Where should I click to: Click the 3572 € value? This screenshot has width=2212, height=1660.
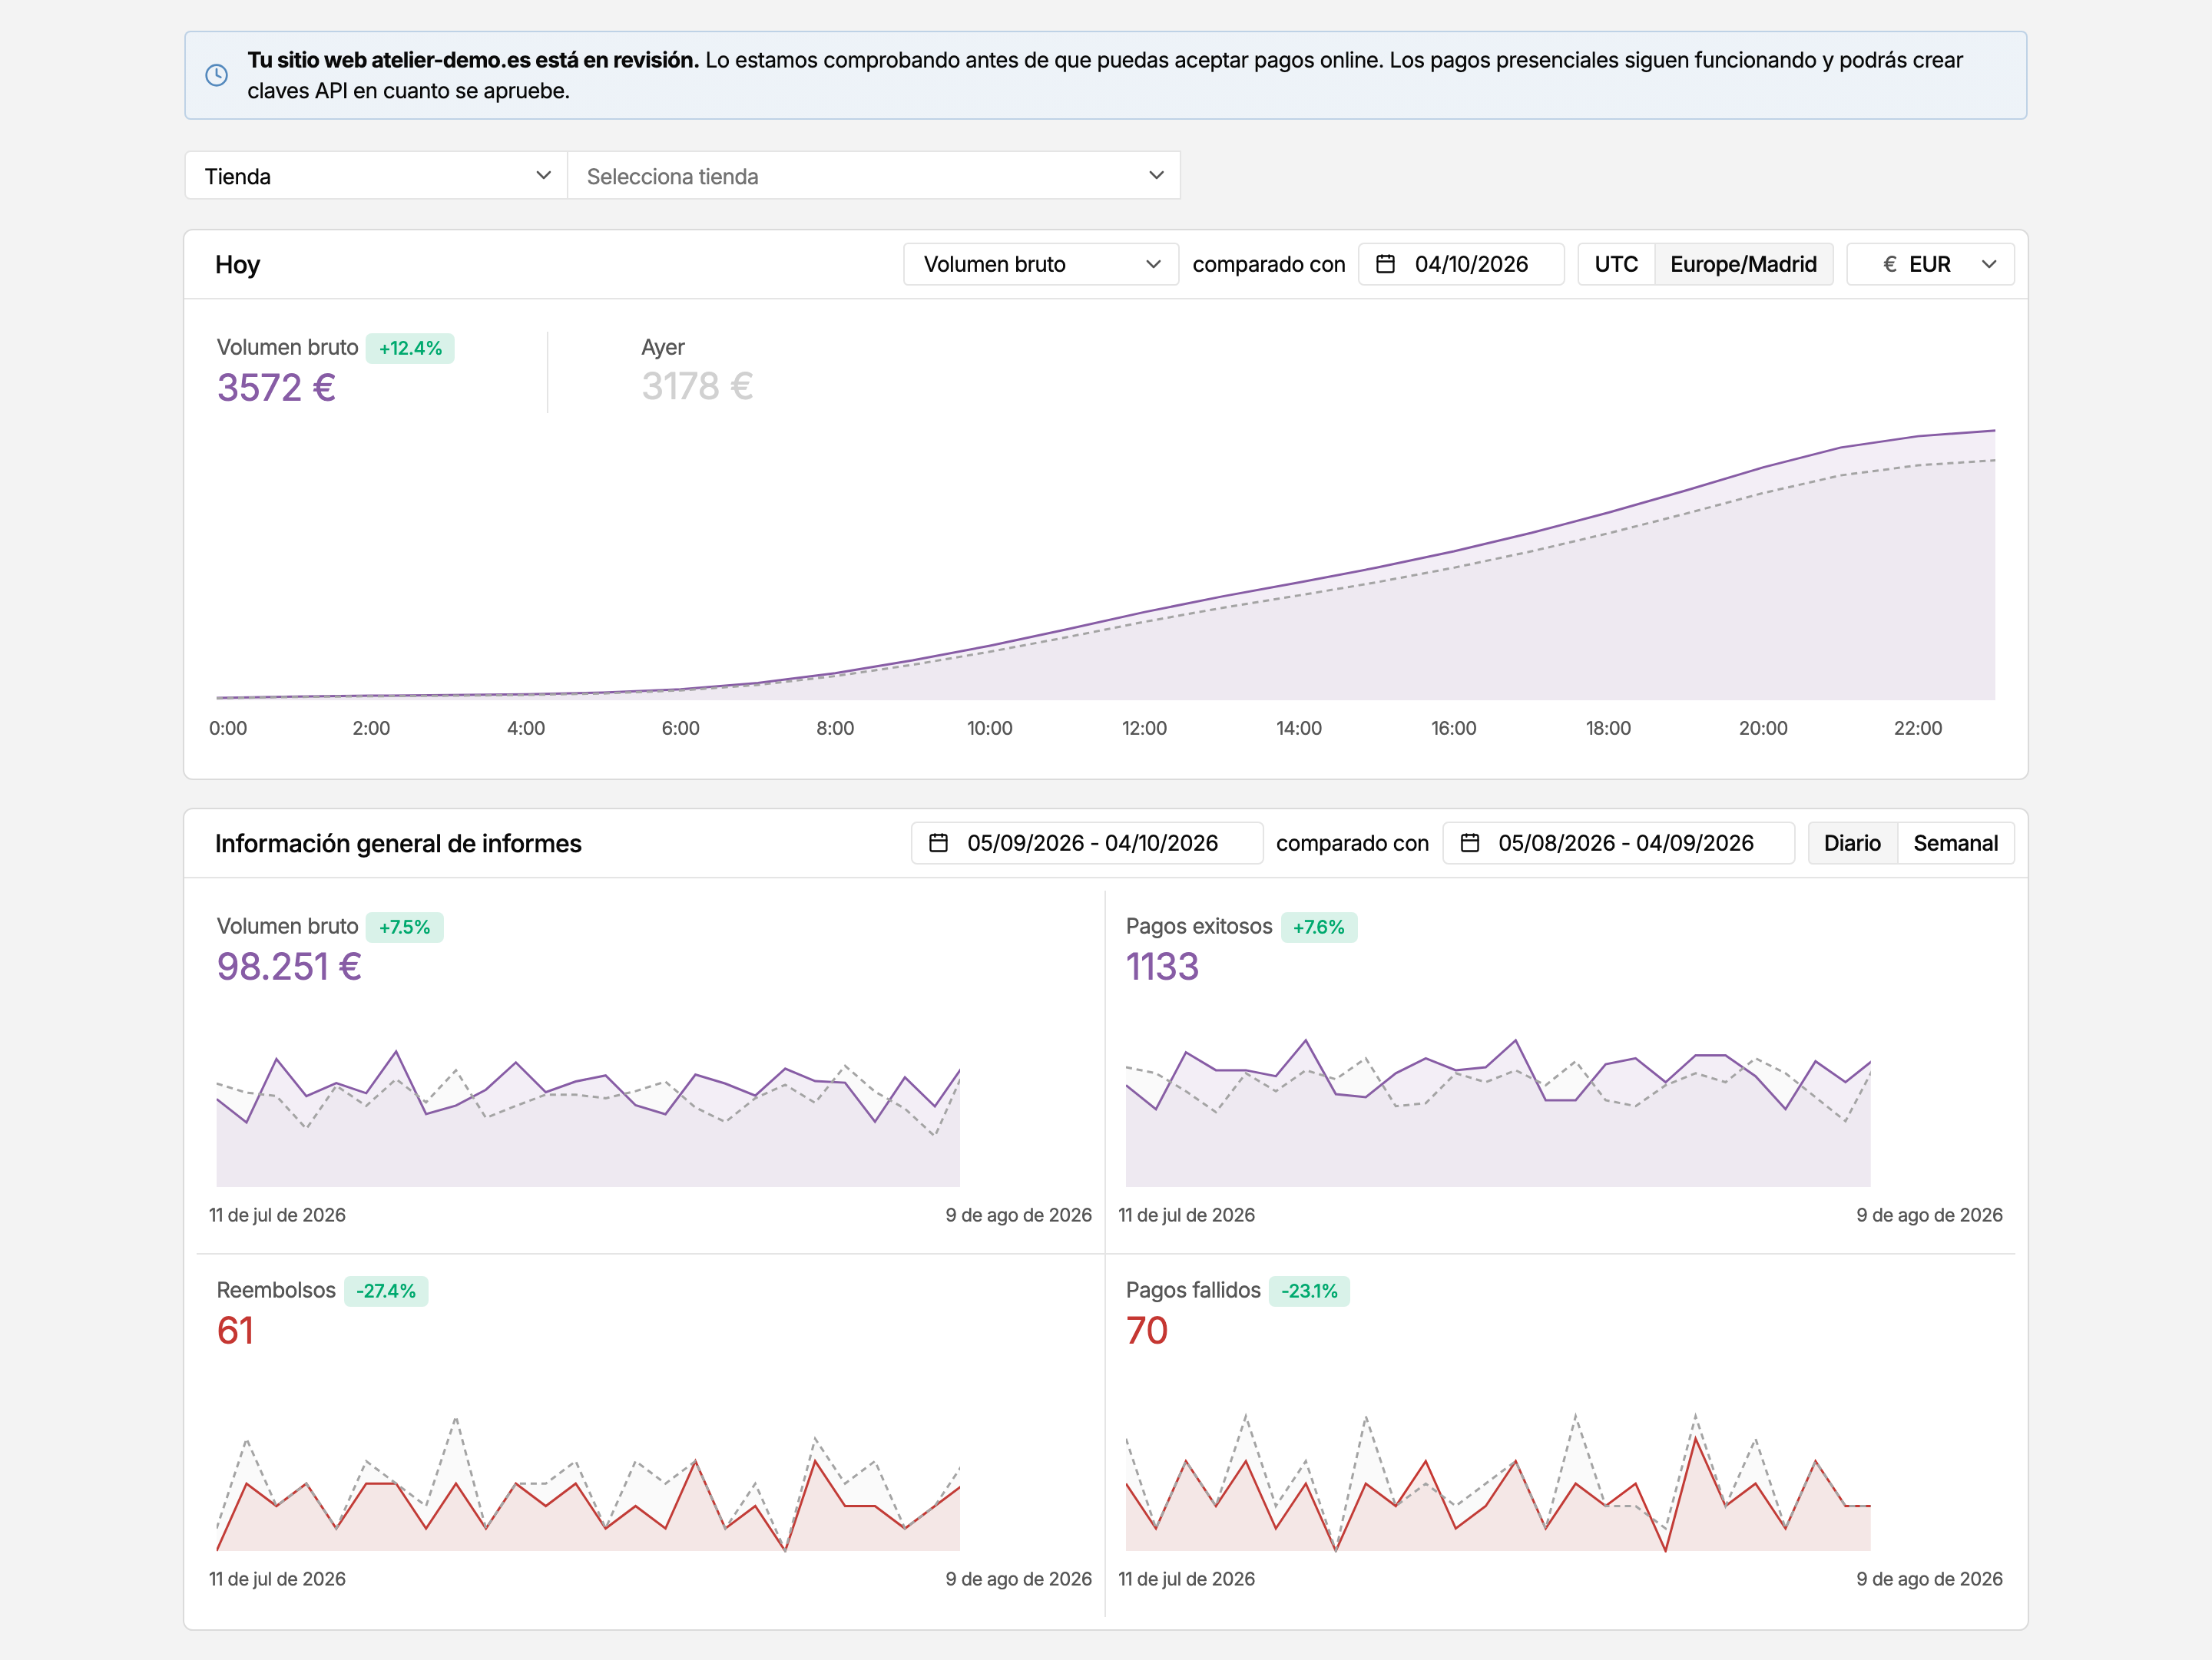click(x=276, y=388)
